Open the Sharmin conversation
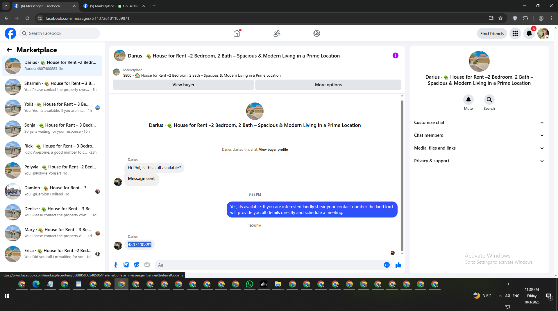Image resolution: width=558 pixels, height=311 pixels. 52,87
